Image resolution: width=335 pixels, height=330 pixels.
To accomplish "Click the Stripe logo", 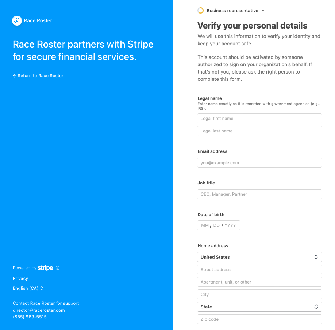I will (46, 268).
